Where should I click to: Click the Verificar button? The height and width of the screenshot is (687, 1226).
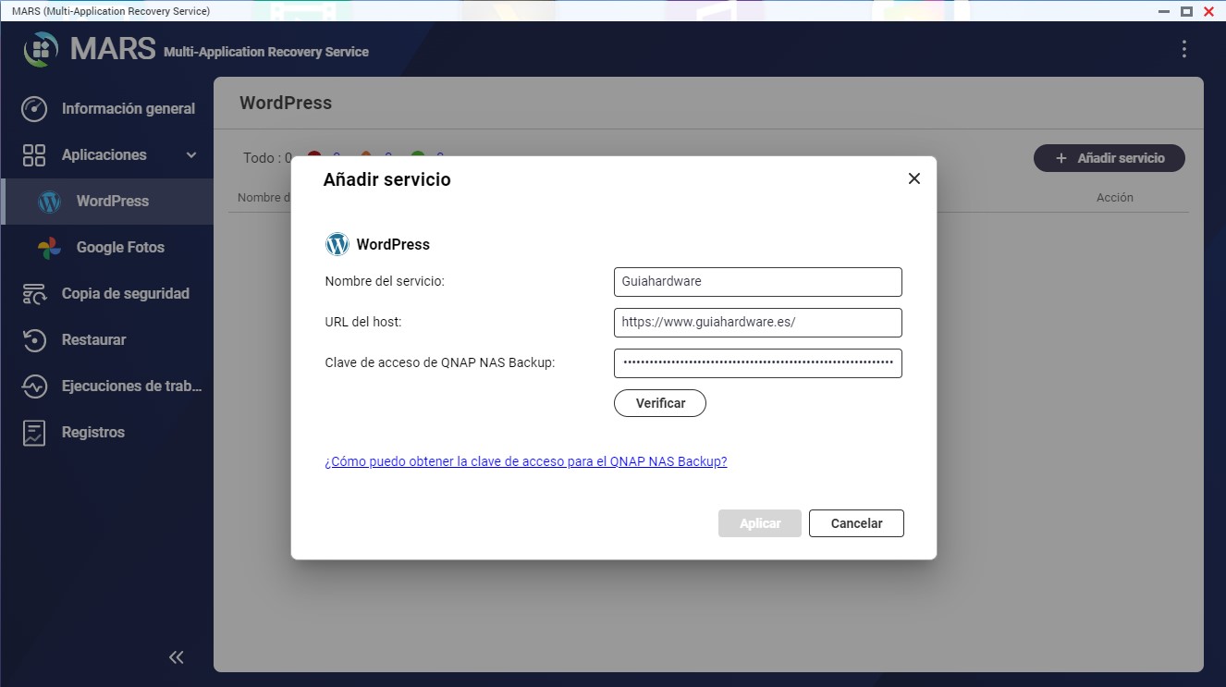click(660, 403)
